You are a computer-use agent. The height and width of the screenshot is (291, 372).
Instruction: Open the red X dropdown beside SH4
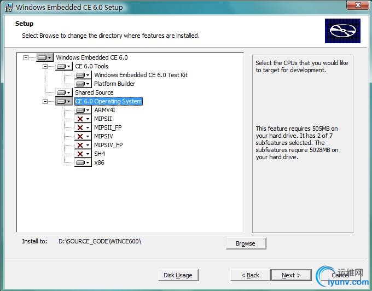(83, 154)
